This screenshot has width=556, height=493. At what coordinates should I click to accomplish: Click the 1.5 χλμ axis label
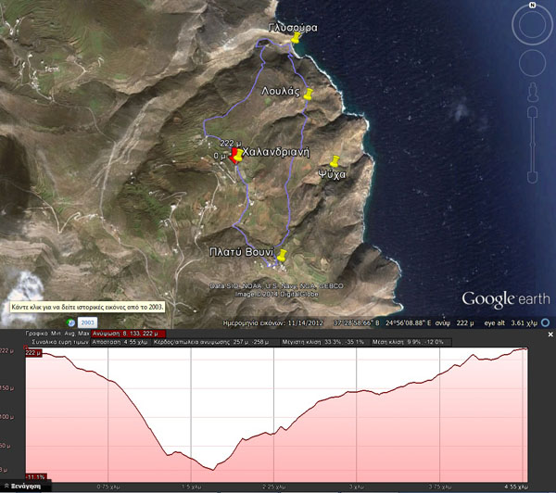pyautogui.click(x=191, y=487)
